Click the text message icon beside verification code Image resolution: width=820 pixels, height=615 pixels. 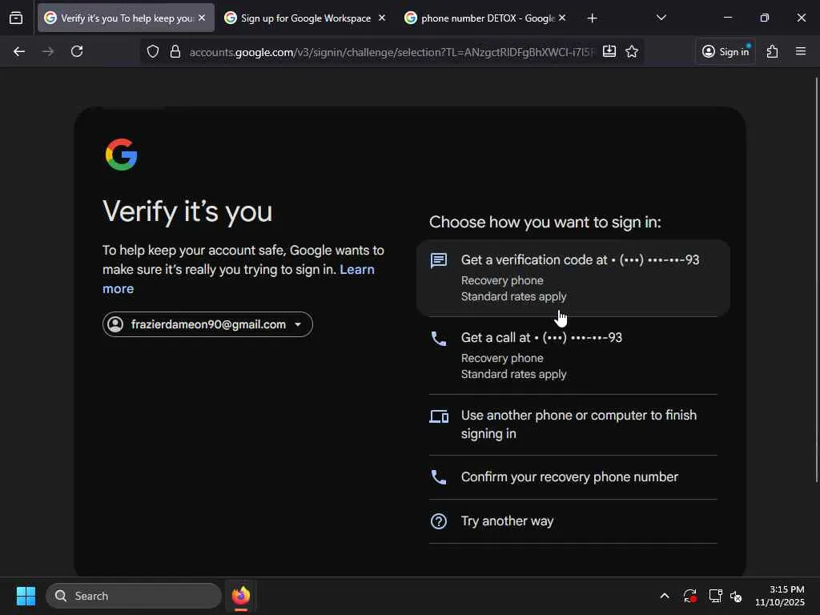[x=439, y=260]
